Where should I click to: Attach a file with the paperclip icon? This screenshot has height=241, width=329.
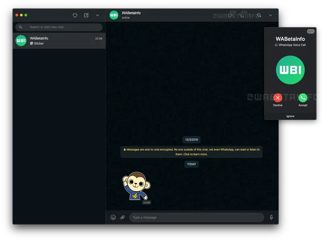122,218
